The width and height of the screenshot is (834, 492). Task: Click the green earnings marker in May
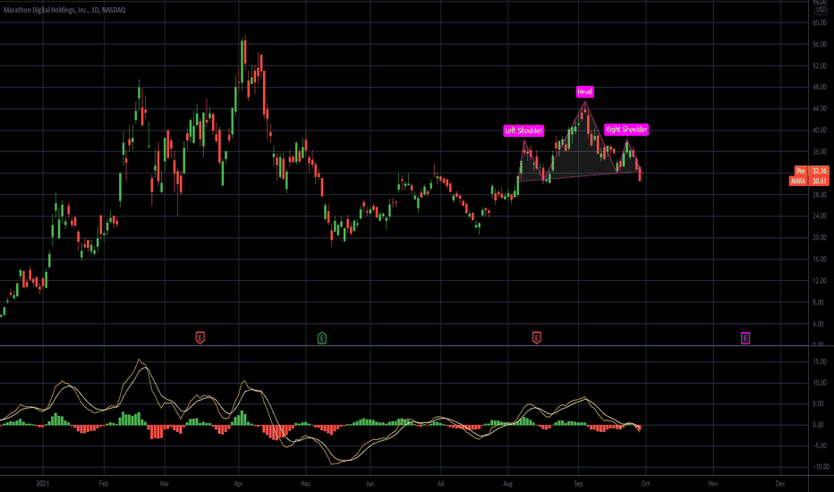point(322,338)
